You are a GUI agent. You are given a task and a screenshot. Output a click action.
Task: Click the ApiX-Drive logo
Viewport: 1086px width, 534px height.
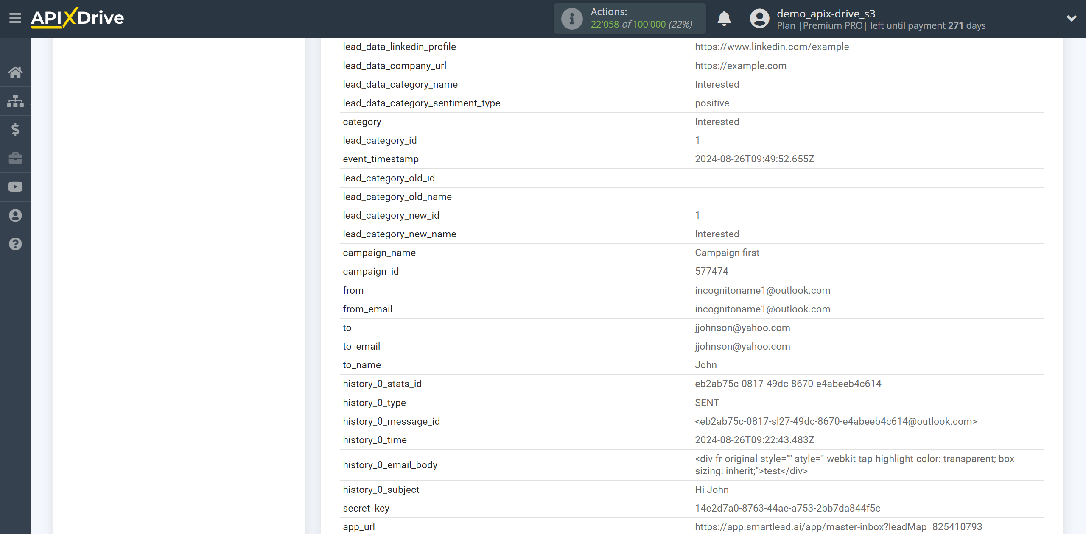pos(78,18)
